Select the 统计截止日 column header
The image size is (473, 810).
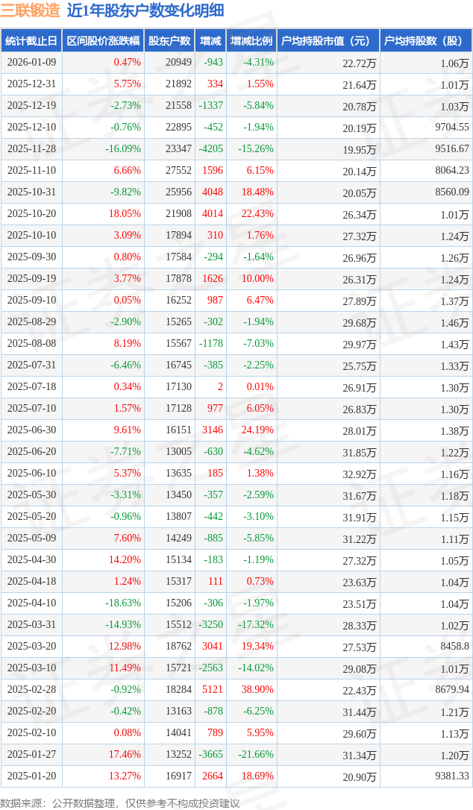coord(31,41)
